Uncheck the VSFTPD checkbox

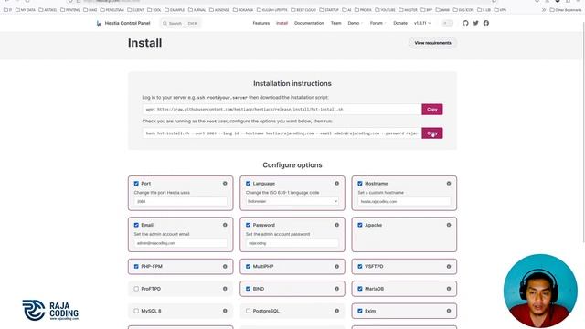click(x=360, y=266)
